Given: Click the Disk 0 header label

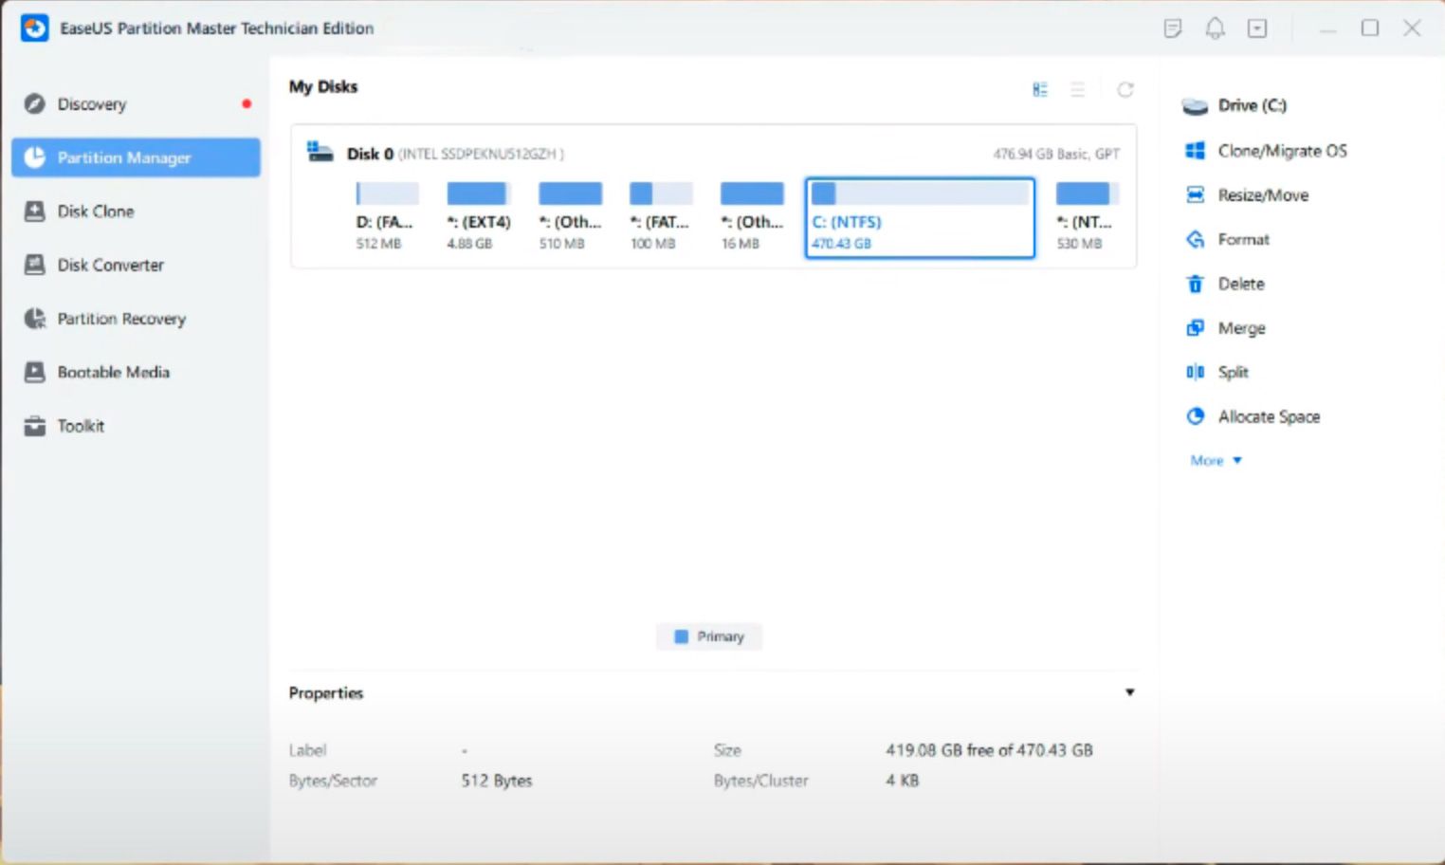Looking at the screenshot, I should (370, 154).
